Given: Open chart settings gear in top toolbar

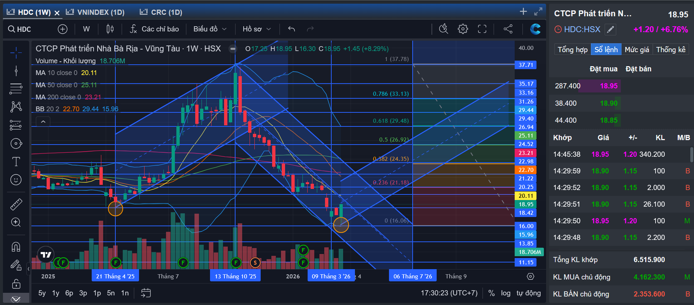Looking at the screenshot, I should pos(463,29).
